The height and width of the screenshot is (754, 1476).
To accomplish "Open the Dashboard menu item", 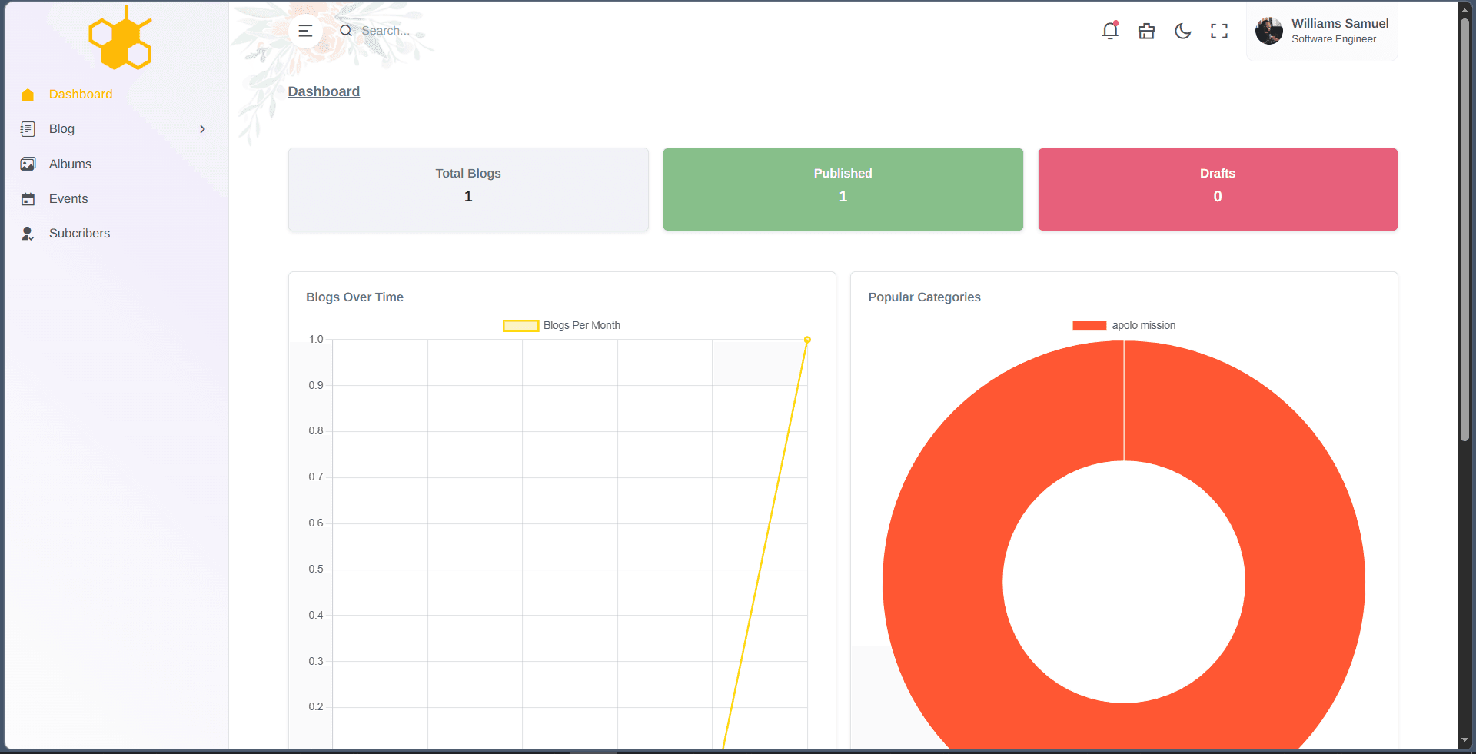I will tap(81, 95).
